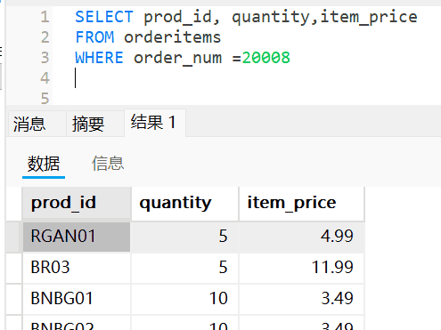
Task: Click the WHERE keyword in line 3
Action: click(x=99, y=58)
